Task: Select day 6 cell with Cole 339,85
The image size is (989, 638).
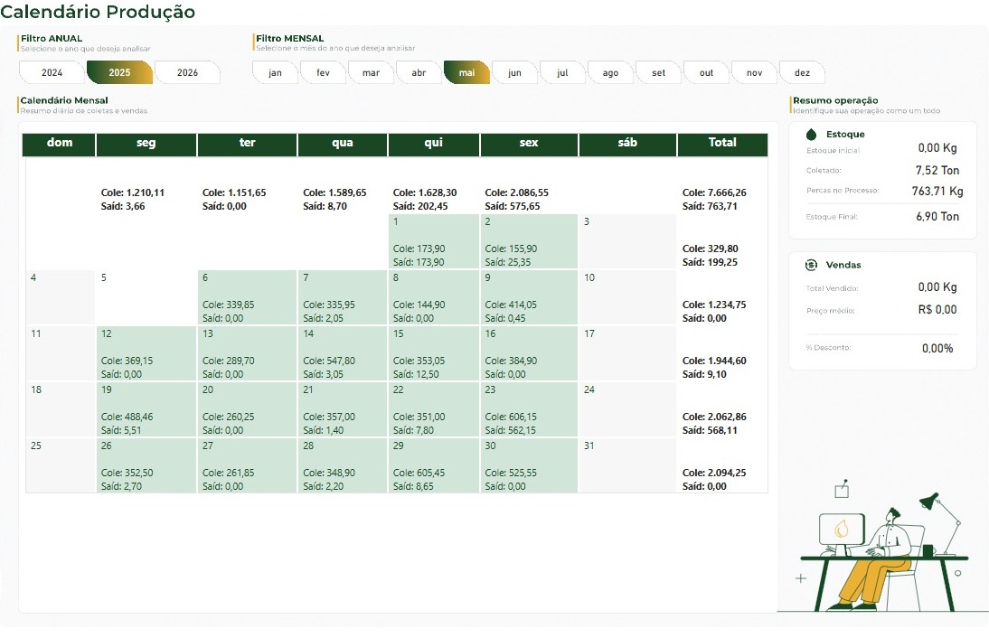Action: coord(247,297)
